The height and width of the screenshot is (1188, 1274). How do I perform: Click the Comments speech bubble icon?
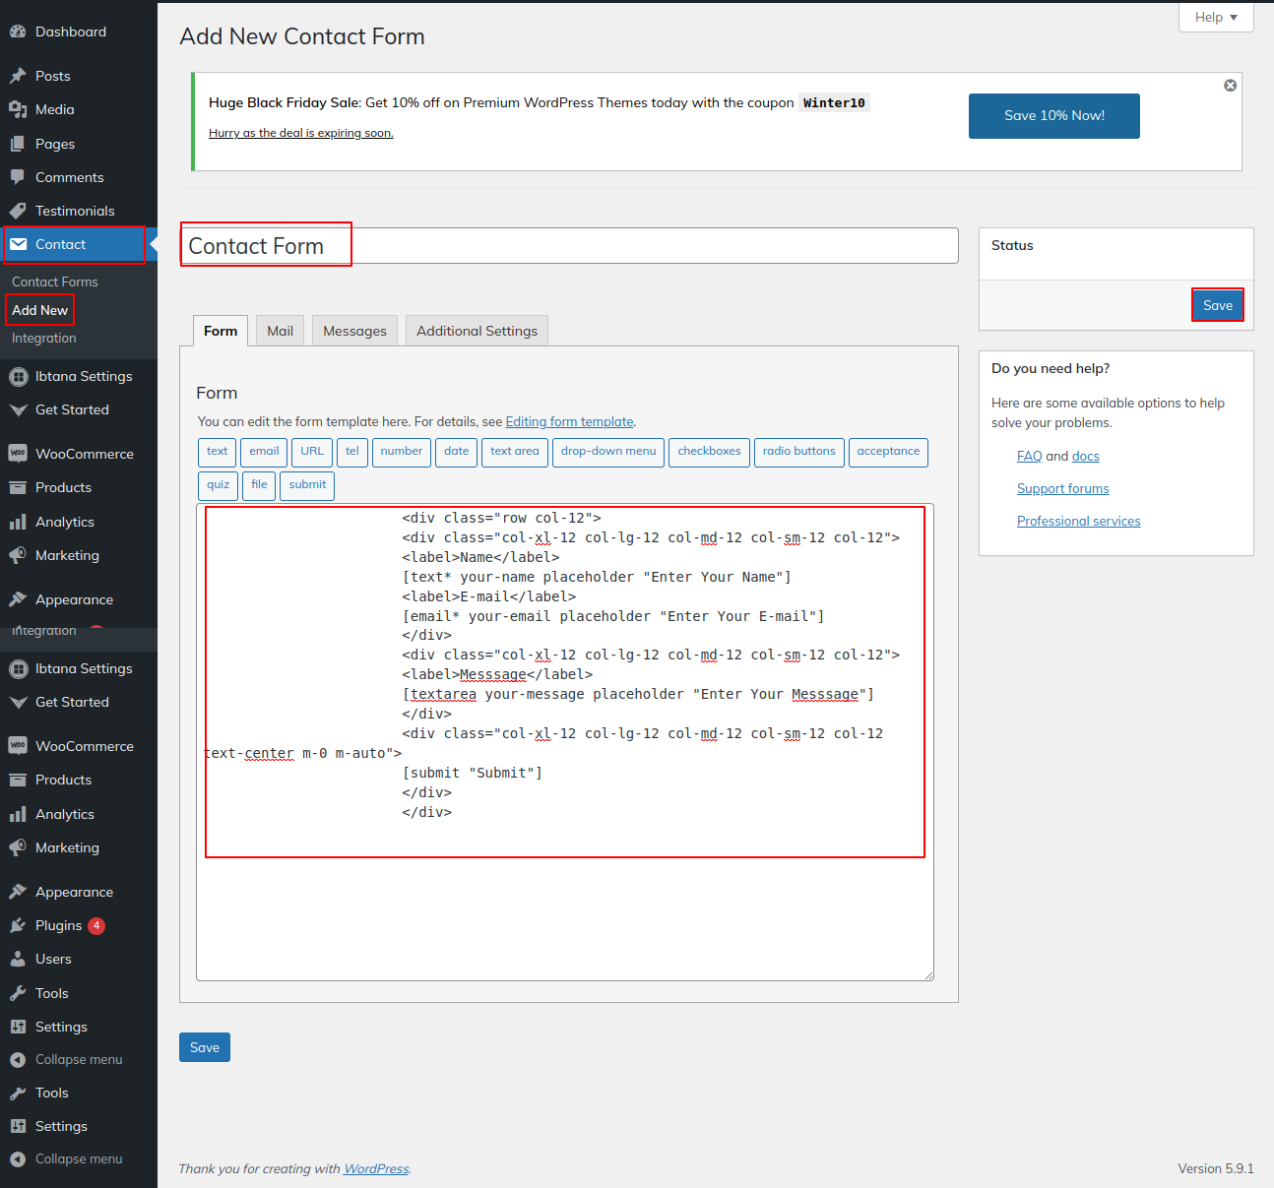[18, 177]
